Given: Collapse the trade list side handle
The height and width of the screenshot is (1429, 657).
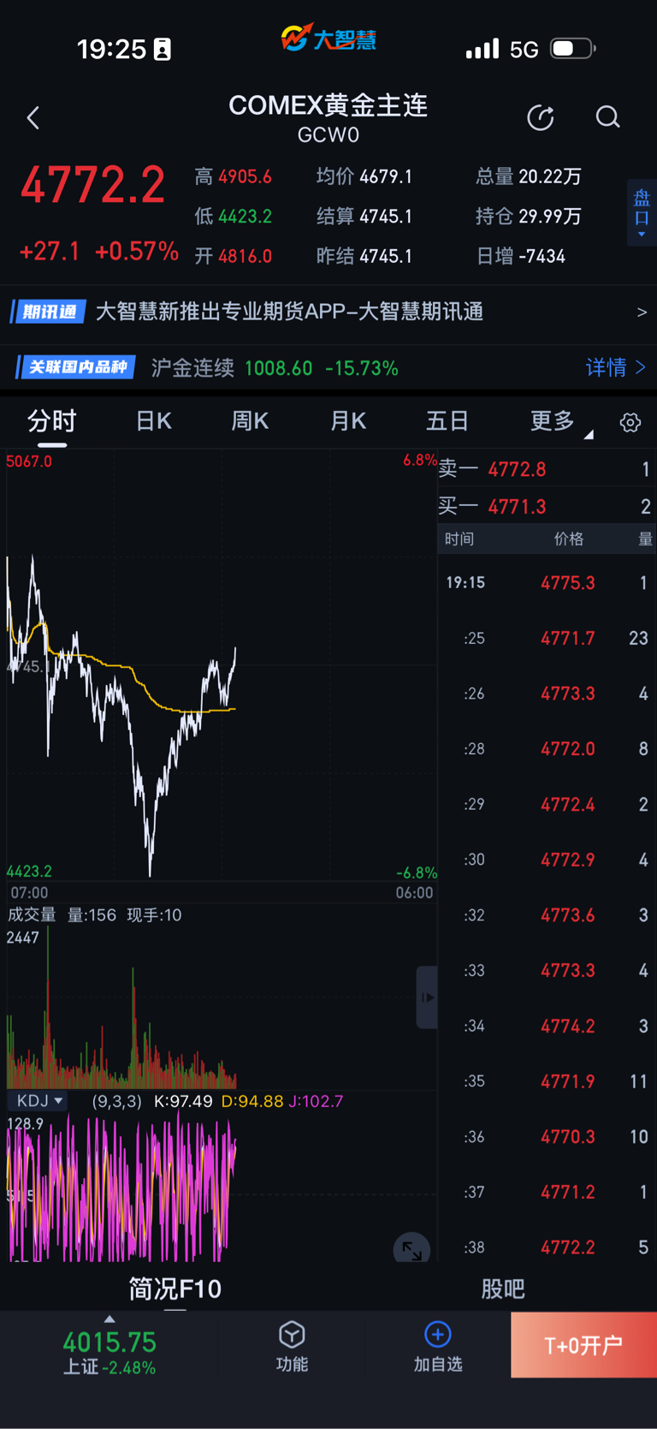Looking at the screenshot, I should click(427, 997).
